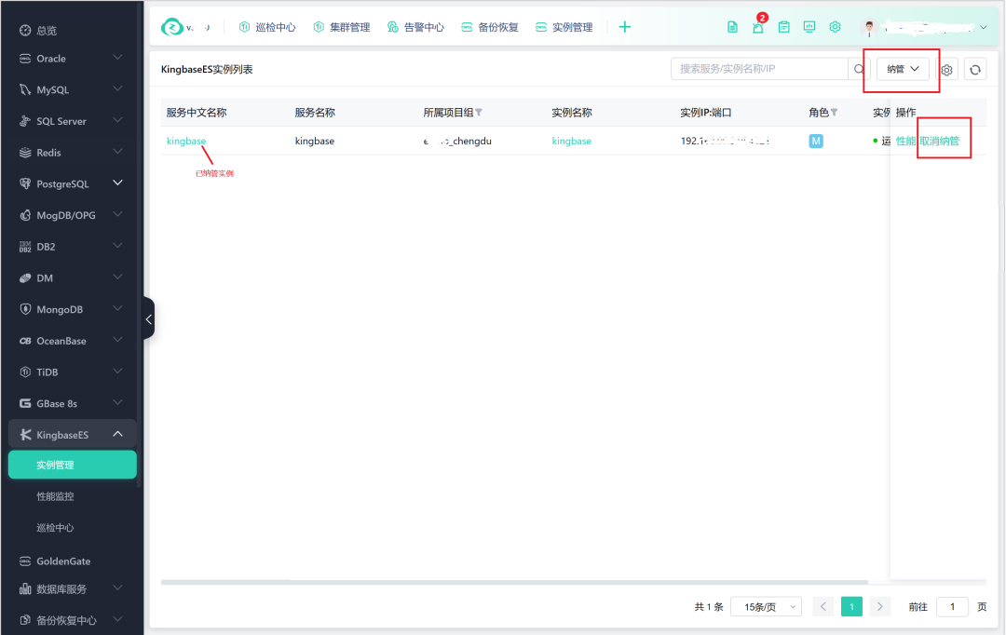The height and width of the screenshot is (635, 1006).
Task: Open the user account dropdown arrow
Action: point(984,28)
